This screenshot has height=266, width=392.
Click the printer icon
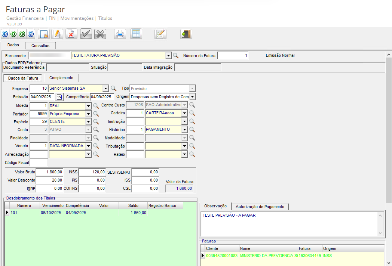click(120, 34)
